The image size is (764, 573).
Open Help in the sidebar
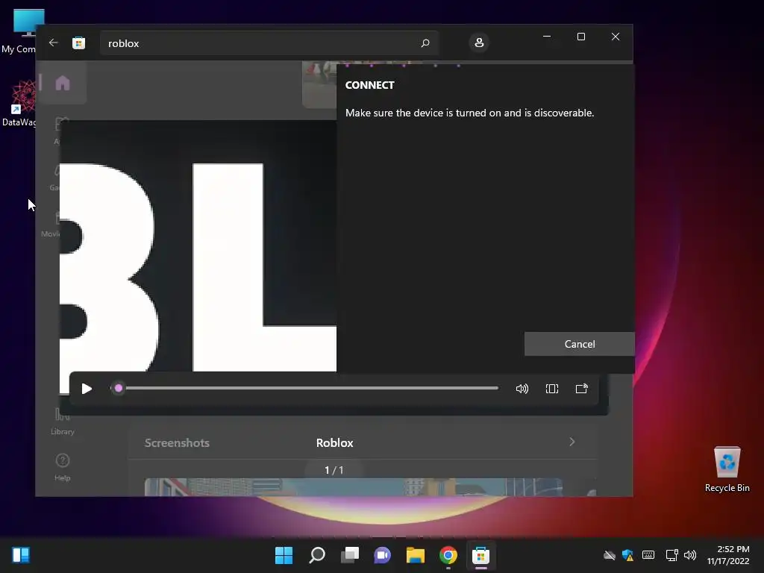click(63, 467)
